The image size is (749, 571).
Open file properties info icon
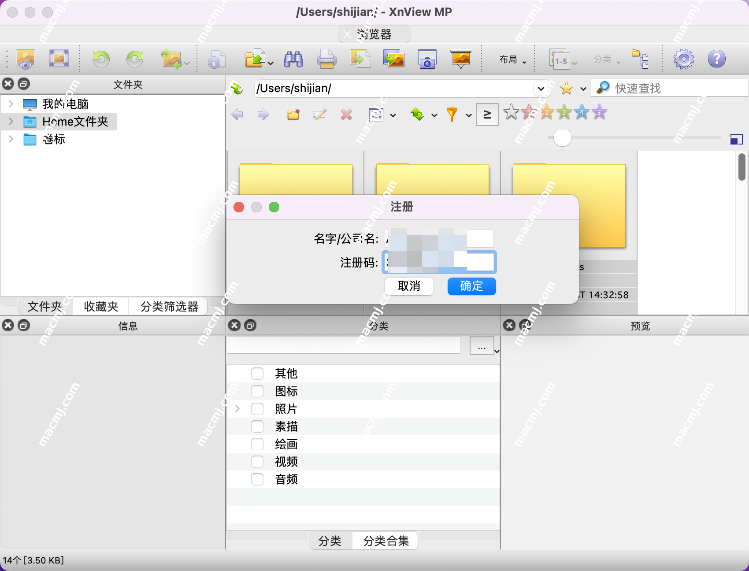click(x=216, y=59)
